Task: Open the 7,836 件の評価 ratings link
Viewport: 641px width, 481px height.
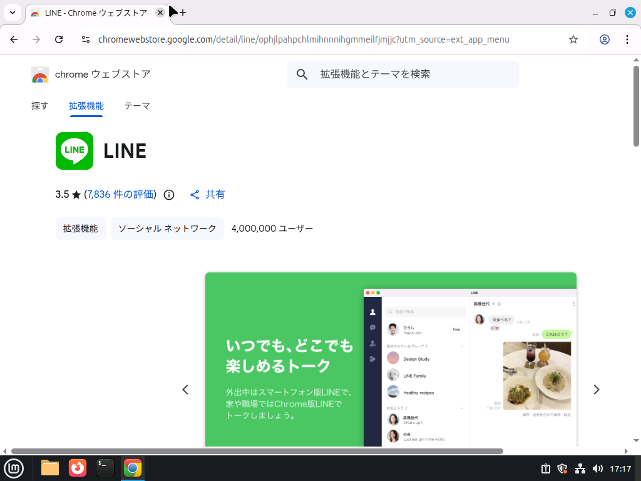Action: click(x=120, y=194)
